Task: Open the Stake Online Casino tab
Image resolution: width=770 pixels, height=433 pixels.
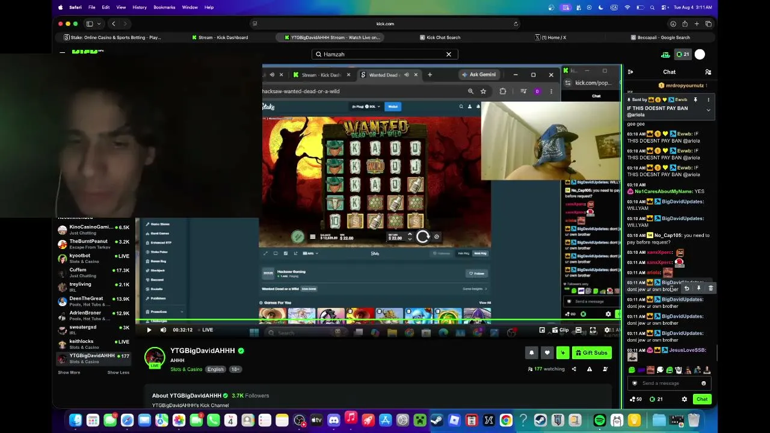Action: tap(112, 37)
